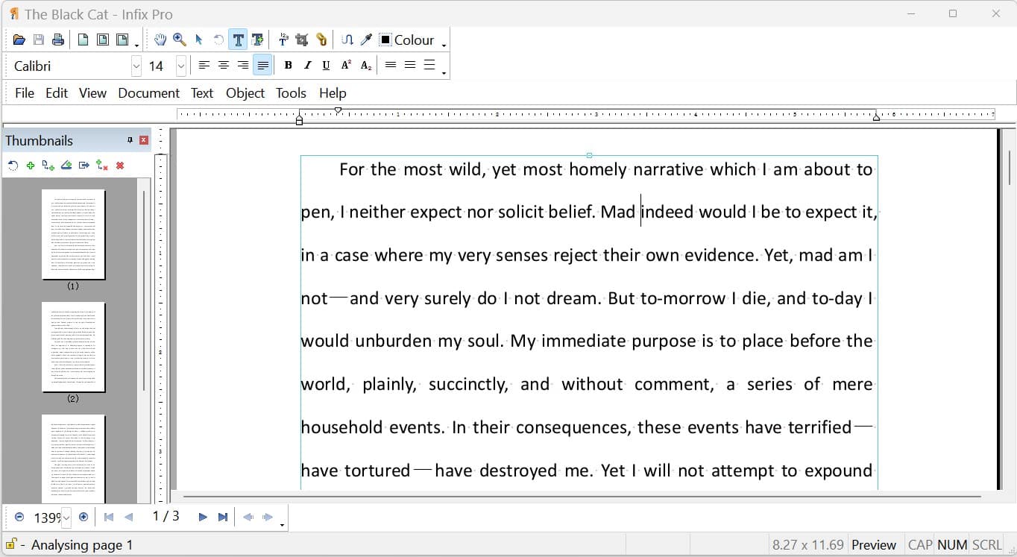Expand page layout icons overflow arrow
1017x557 pixels.
136,45
